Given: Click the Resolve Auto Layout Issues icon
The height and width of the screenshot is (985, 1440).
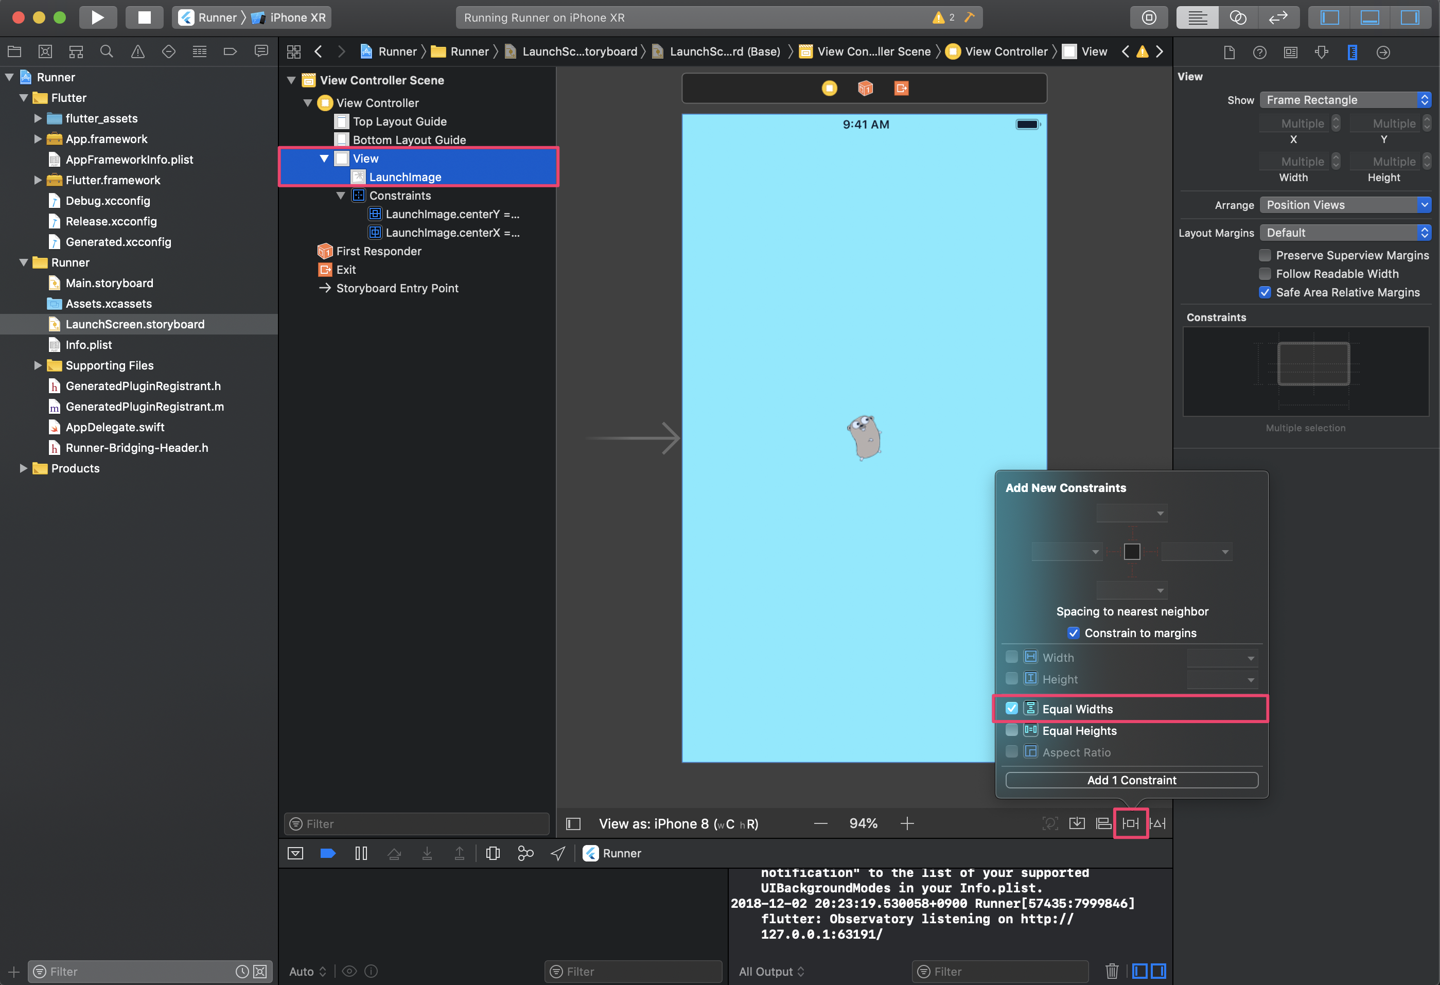Looking at the screenshot, I should pyautogui.click(x=1157, y=823).
